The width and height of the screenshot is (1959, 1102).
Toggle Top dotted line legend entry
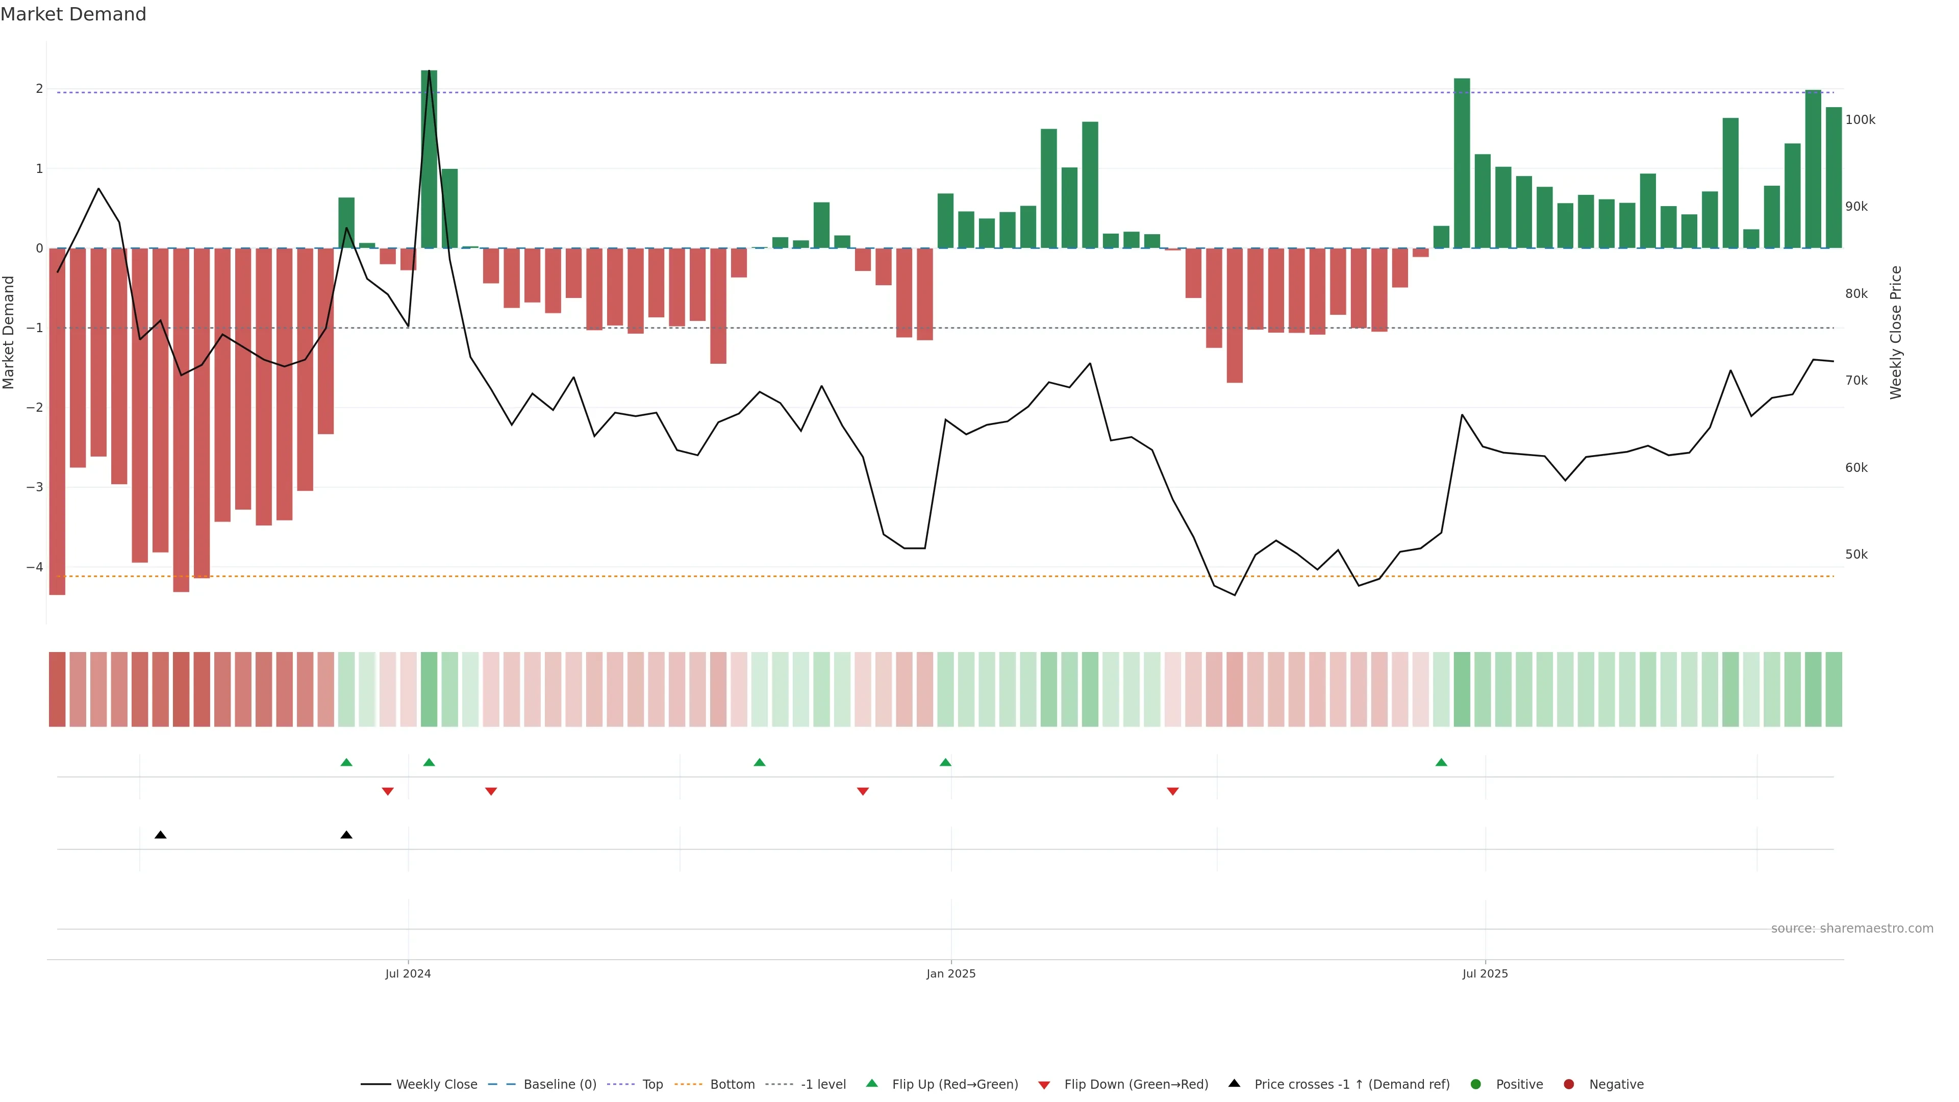(652, 1084)
